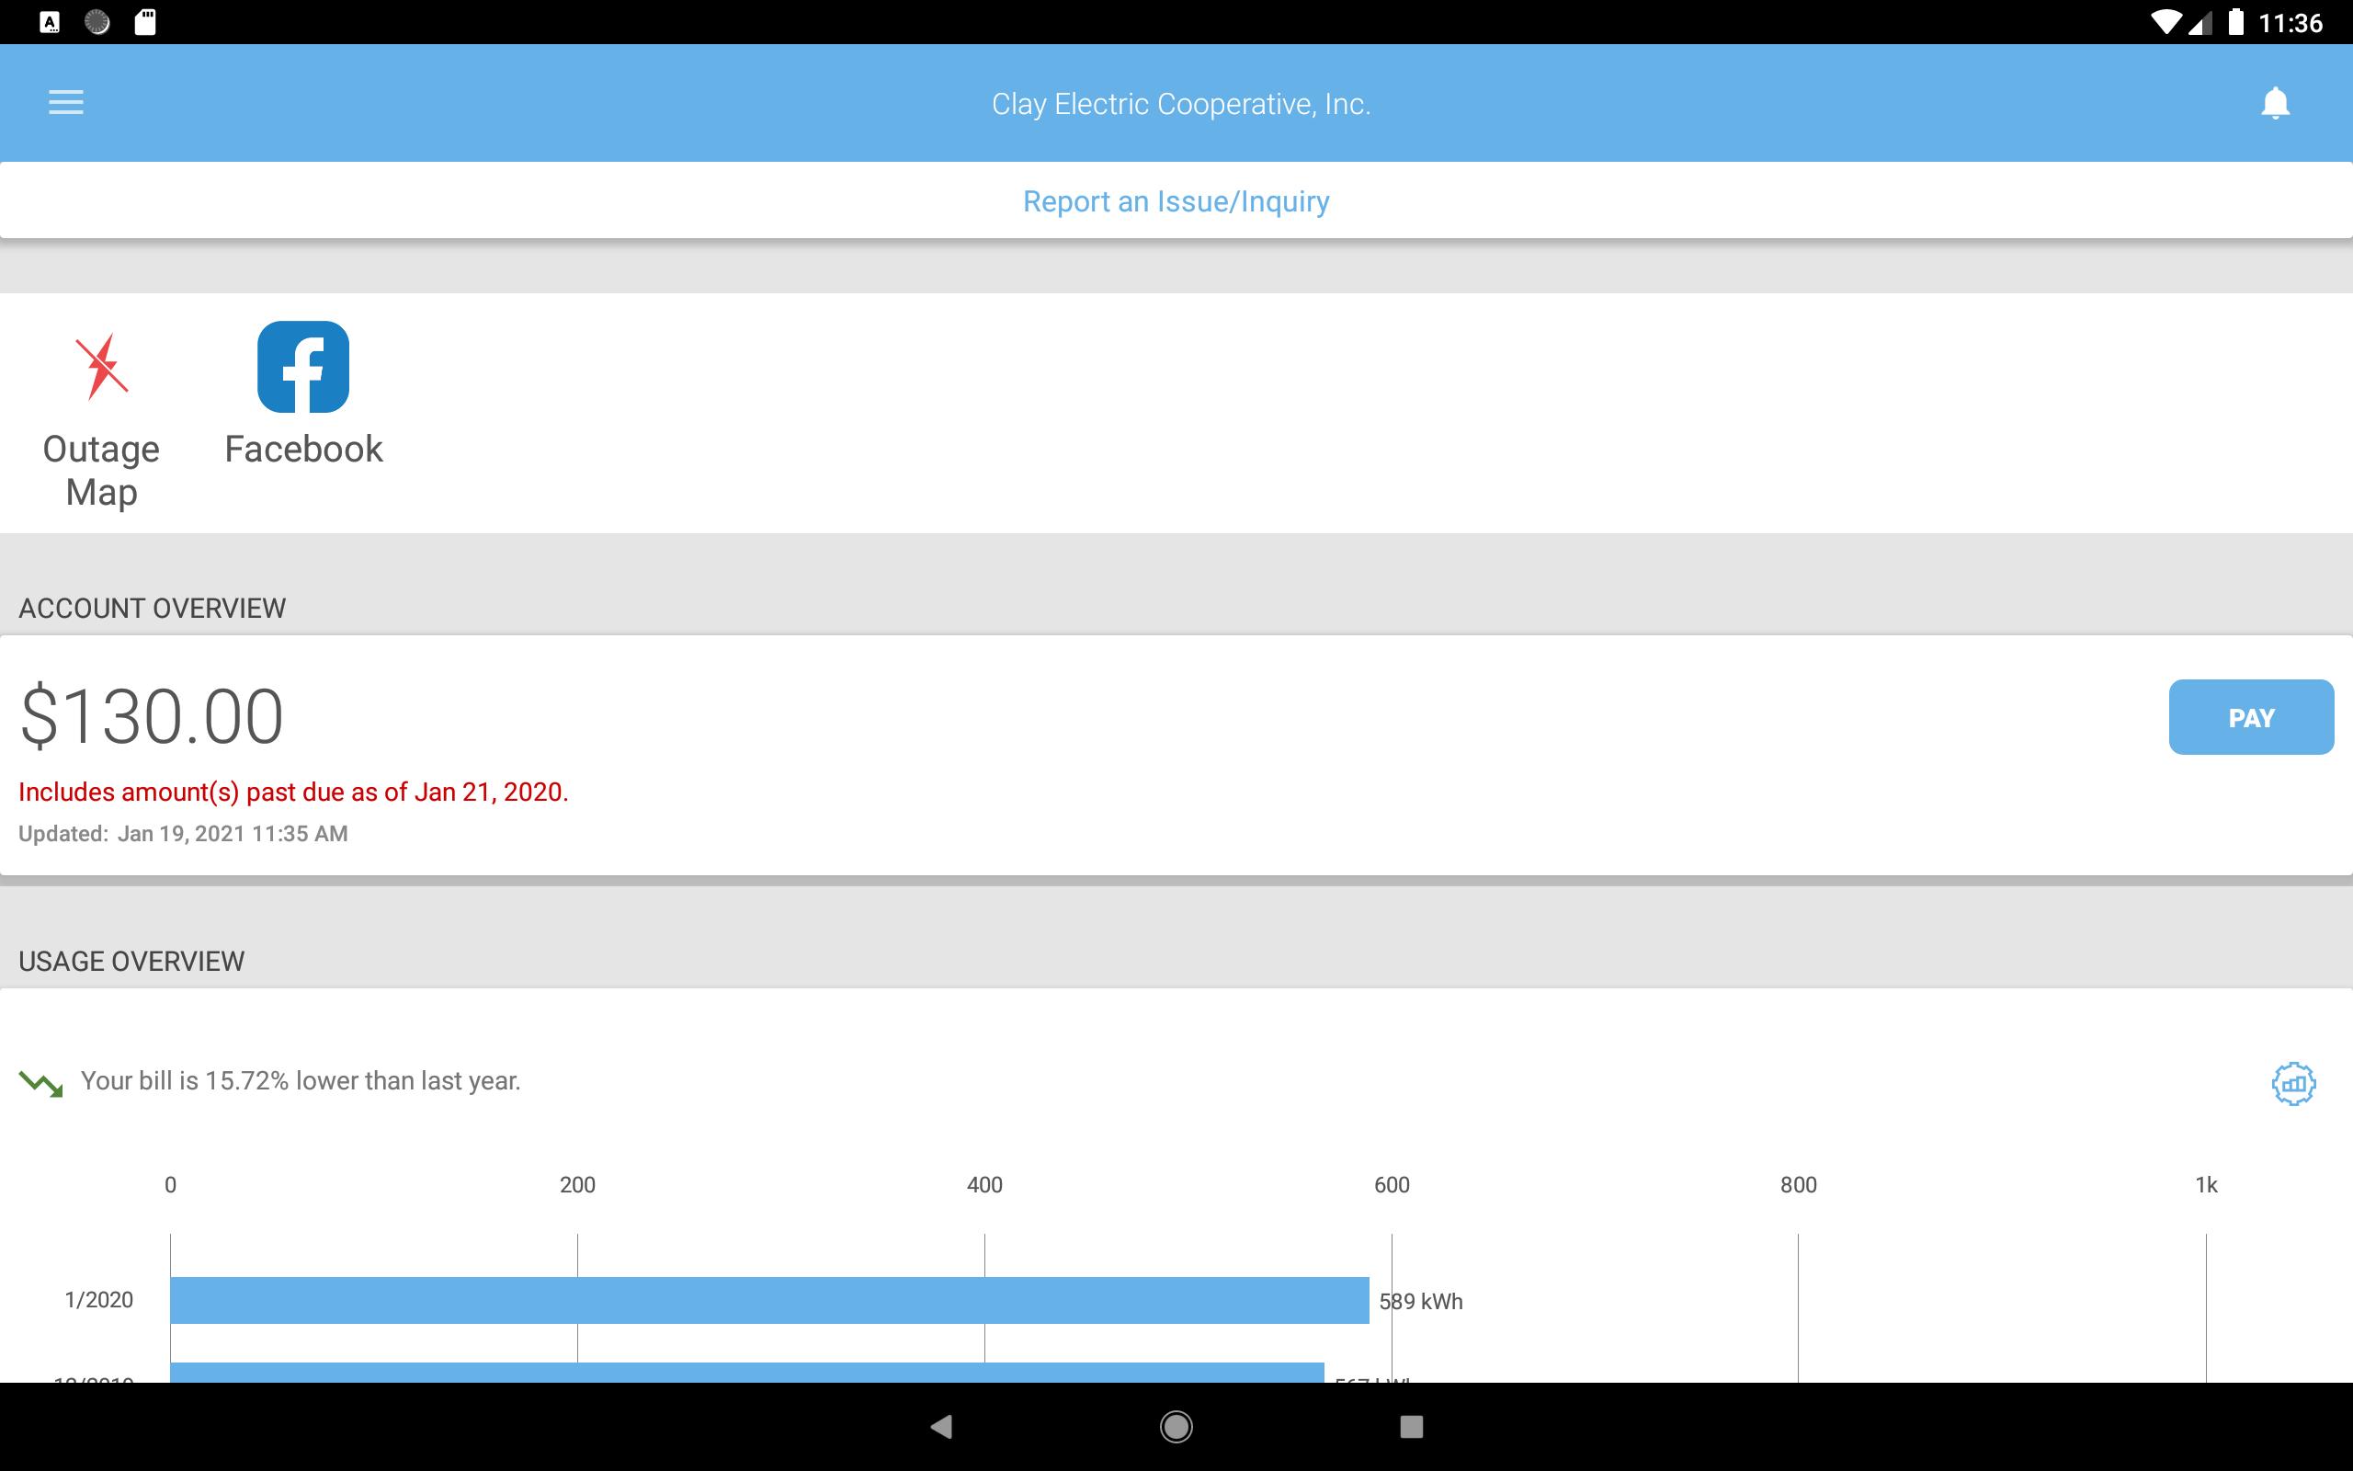
Task: Select the past due notice text
Action: coord(293,792)
